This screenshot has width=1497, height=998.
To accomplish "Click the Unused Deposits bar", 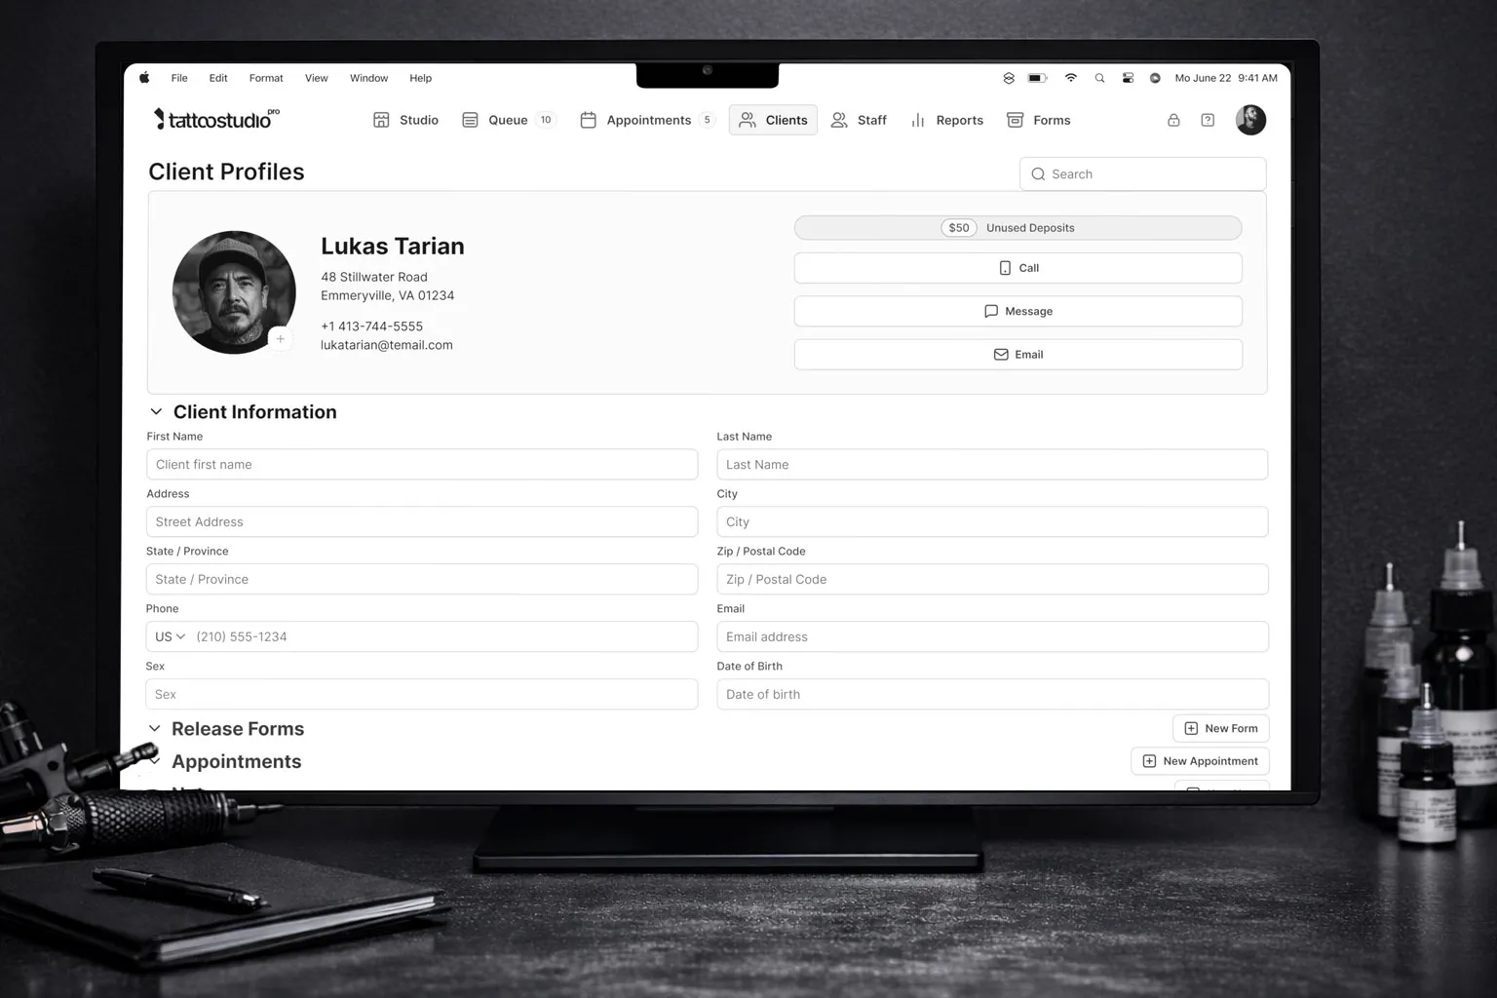I will click(1018, 228).
